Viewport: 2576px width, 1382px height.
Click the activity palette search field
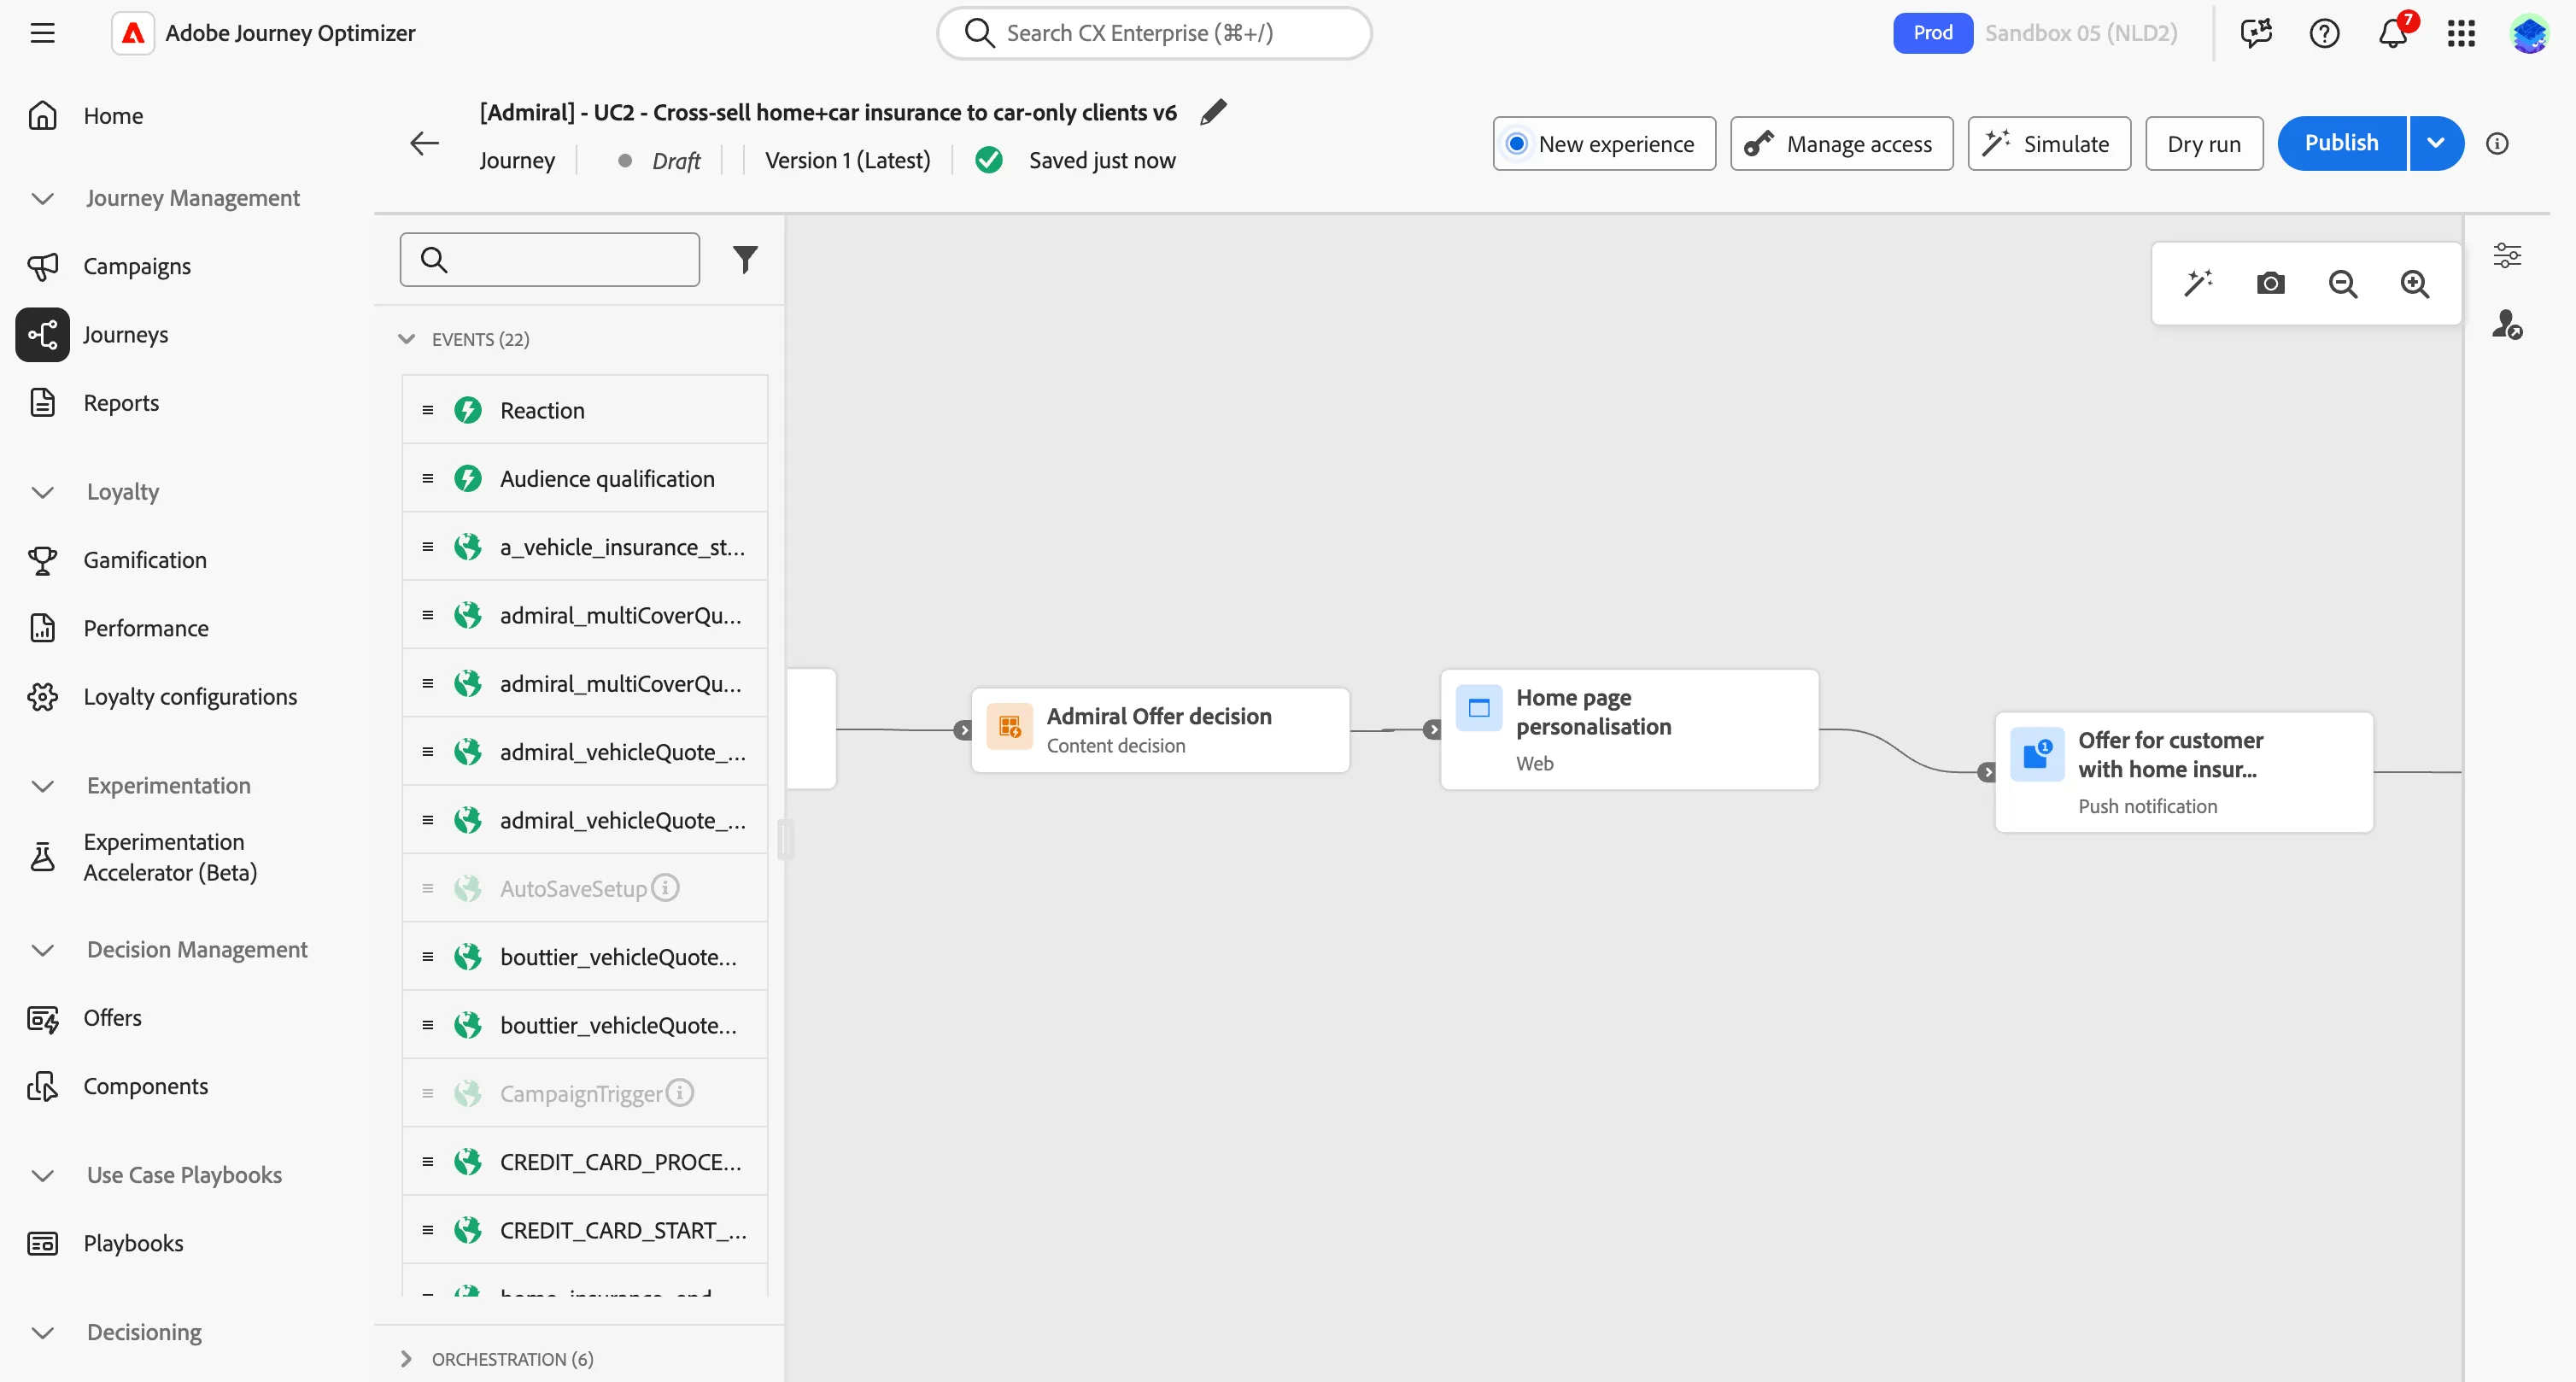click(549, 260)
